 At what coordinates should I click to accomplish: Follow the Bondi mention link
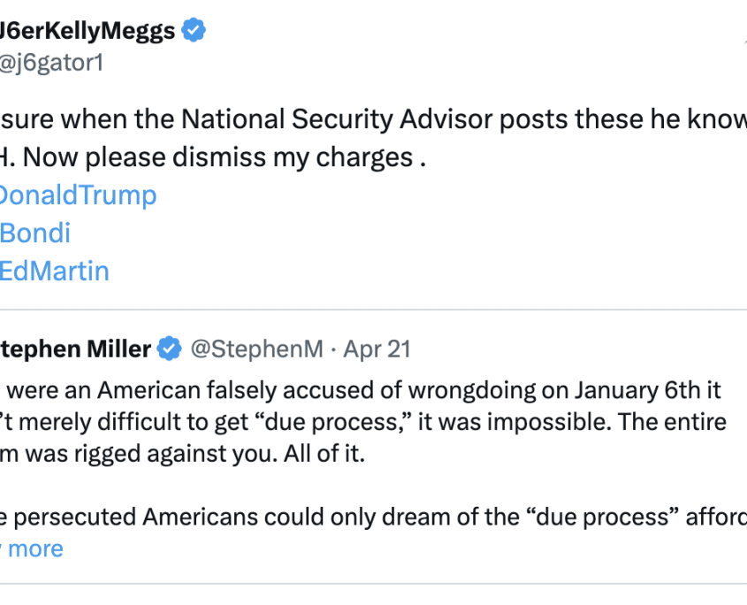click(34, 233)
